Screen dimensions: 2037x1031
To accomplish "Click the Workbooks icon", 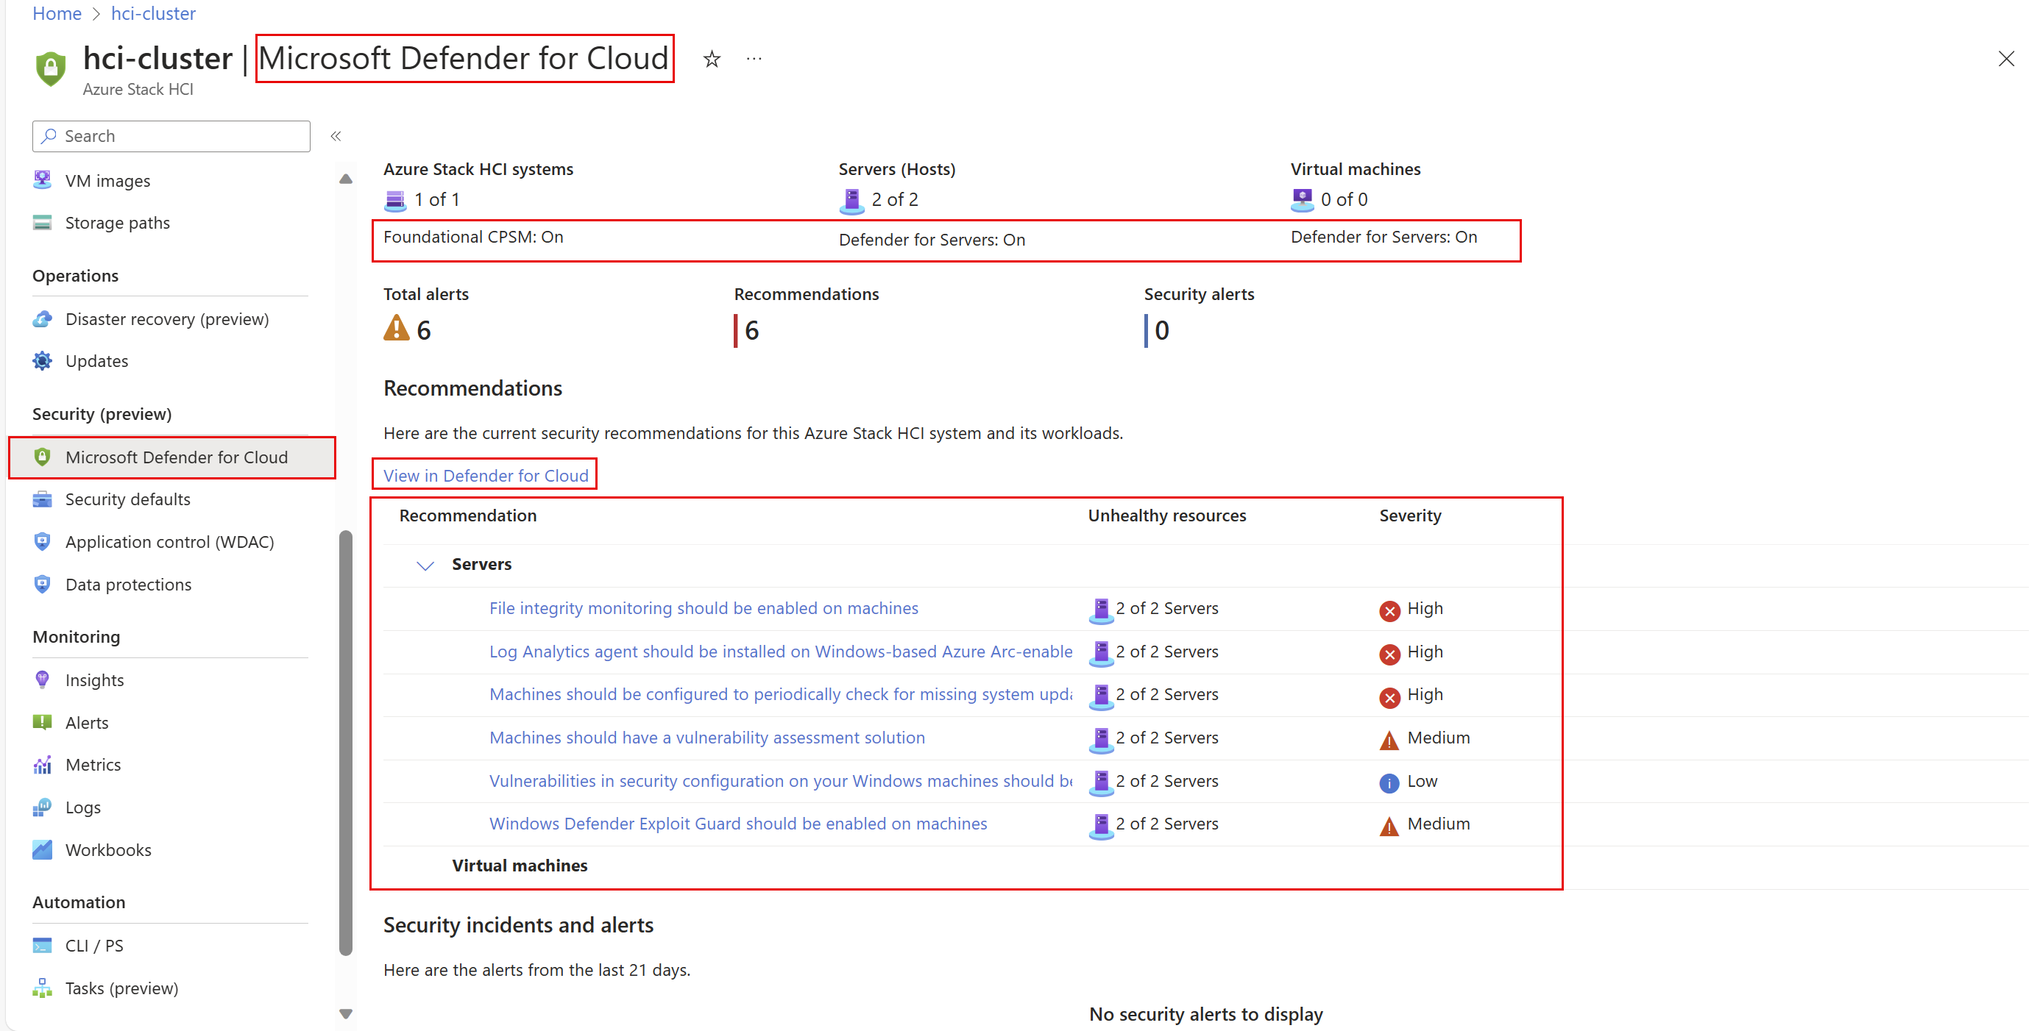I will point(43,850).
